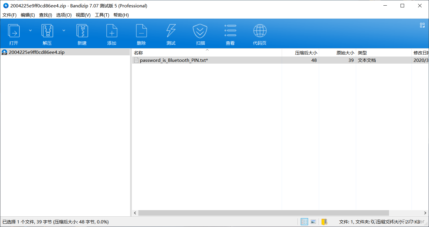Click the 添加 (Add) toolbar icon
The width and height of the screenshot is (429, 227).
[112, 31]
